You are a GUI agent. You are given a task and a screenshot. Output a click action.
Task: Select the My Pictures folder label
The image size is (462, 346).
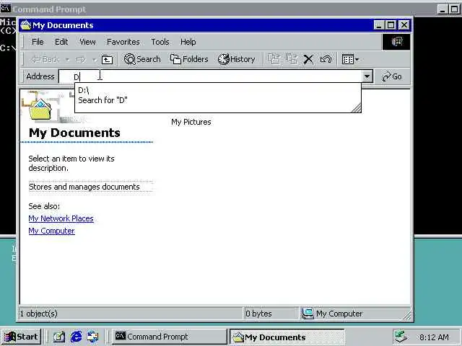click(x=191, y=122)
